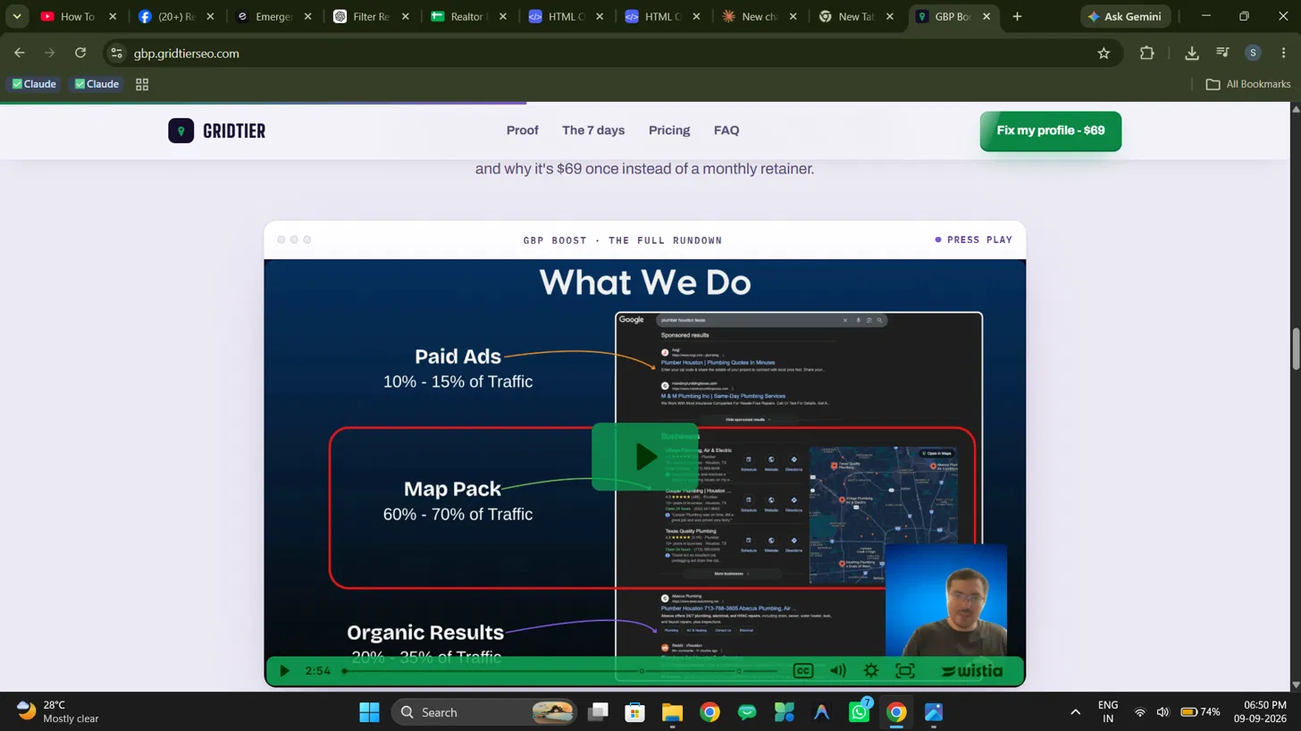The image size is (1301, 731).
Task: Click the taskbar Search box
Action: point(486,712)
